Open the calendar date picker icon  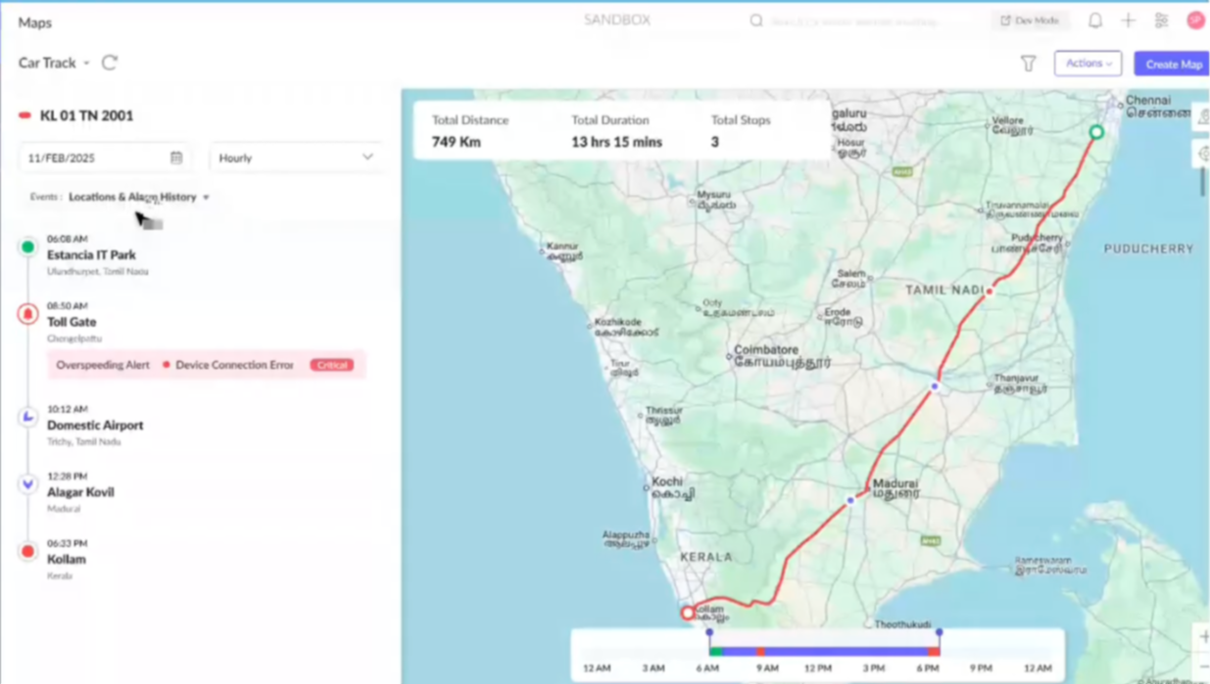[x=176, y=158]
